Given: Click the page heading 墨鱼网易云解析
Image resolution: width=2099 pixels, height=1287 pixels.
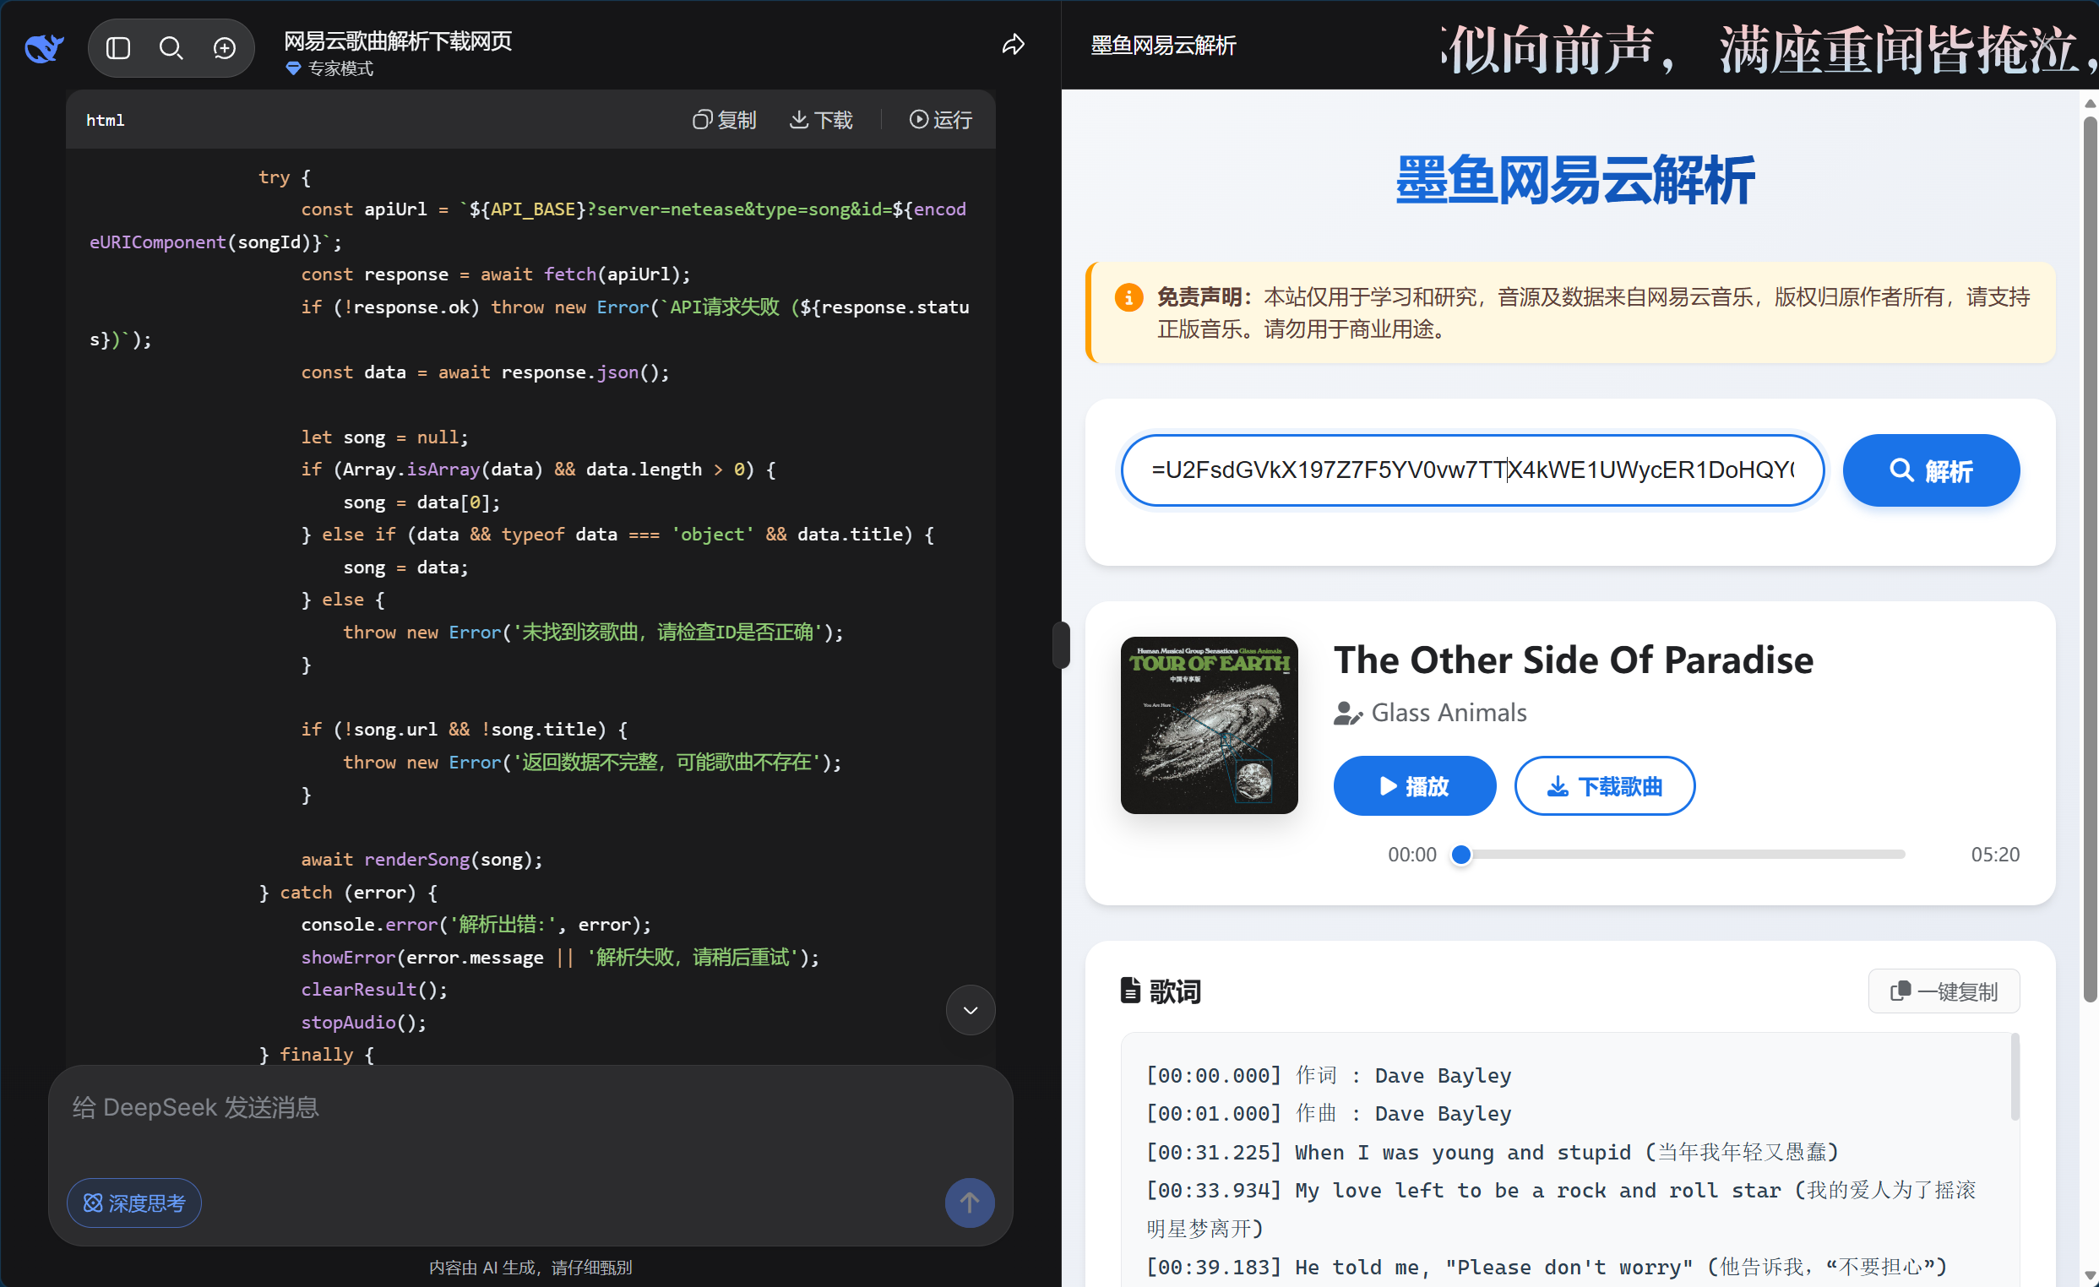Looking at the screenshot, I should [1574, 180].
